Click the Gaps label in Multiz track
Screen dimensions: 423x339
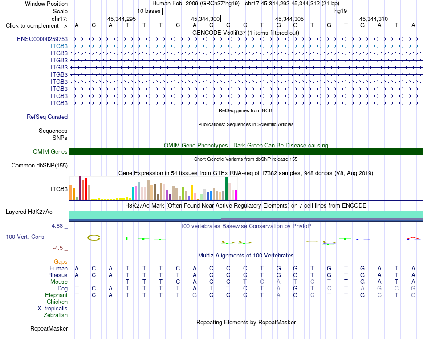tap(61, 261)
